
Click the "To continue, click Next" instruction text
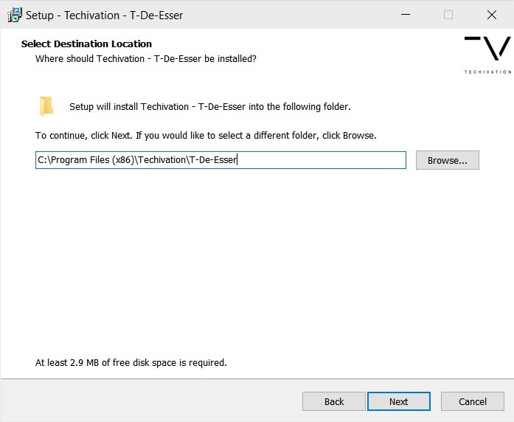tap(206, 136)
